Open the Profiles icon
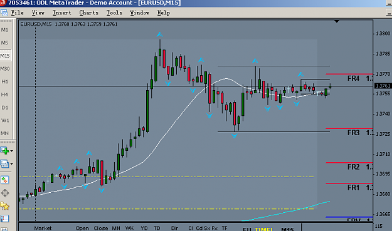The image size is (392, 231). pyautogui.click(x=4, y=163)
